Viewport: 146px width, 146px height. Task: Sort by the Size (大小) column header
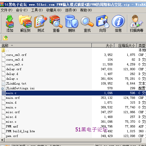click(103, 45)
